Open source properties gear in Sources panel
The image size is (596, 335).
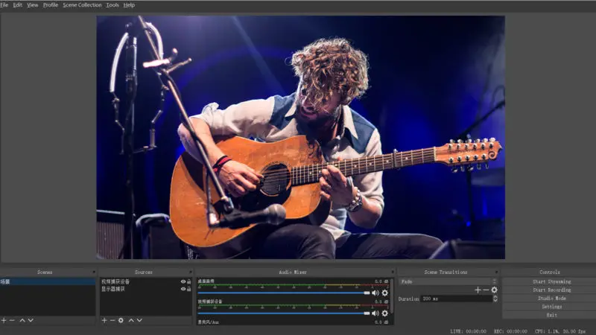pyautogui.click(x=121, y=320)
